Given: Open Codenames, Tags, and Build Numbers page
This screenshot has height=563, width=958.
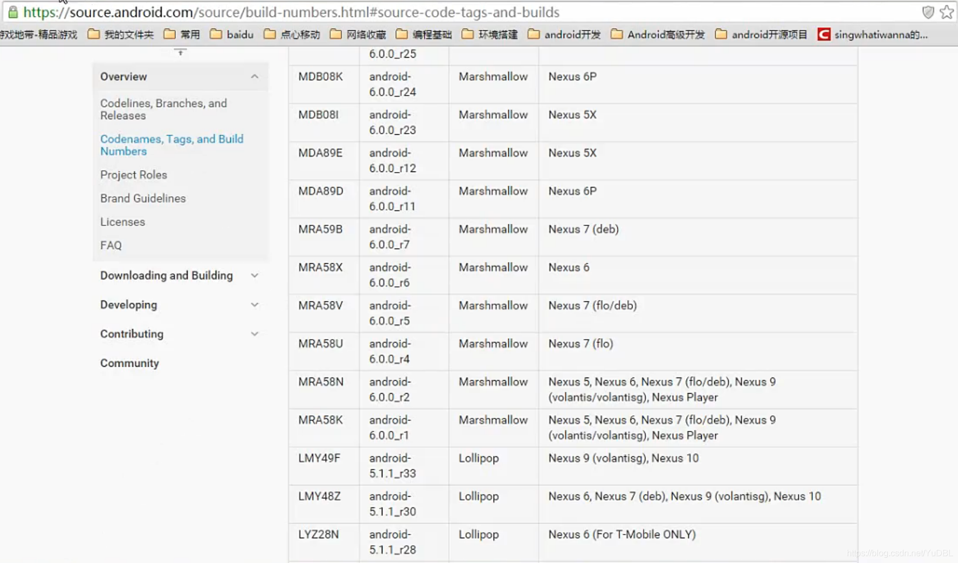Looking at the screenshot, I should click(x=172, y=145).
